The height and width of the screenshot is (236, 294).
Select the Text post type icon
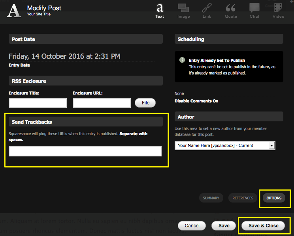point(160,8)
